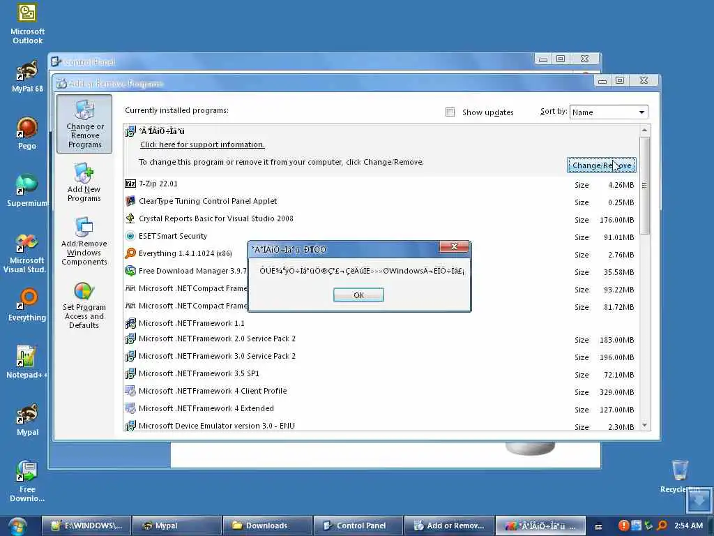Open Mypal desktop shortcut
Screen dimensions: 714x536
27,419
